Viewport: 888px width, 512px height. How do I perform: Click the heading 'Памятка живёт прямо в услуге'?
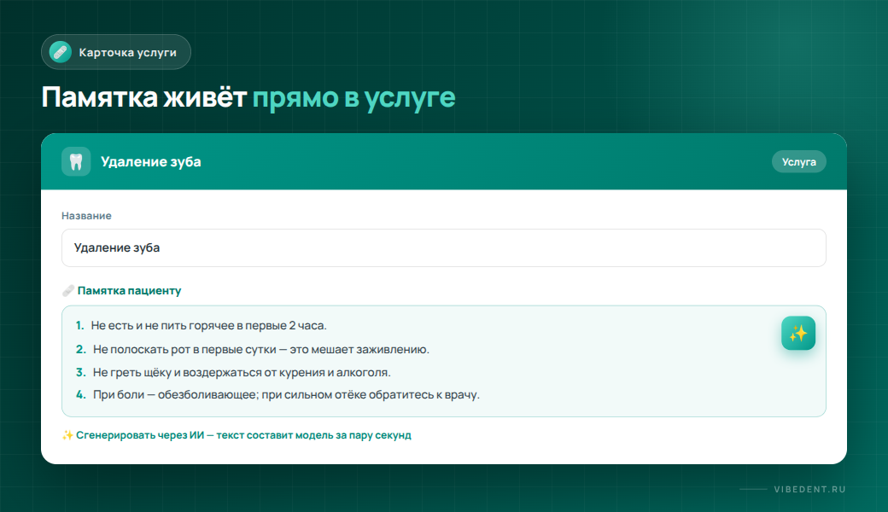tap(248, 97)
